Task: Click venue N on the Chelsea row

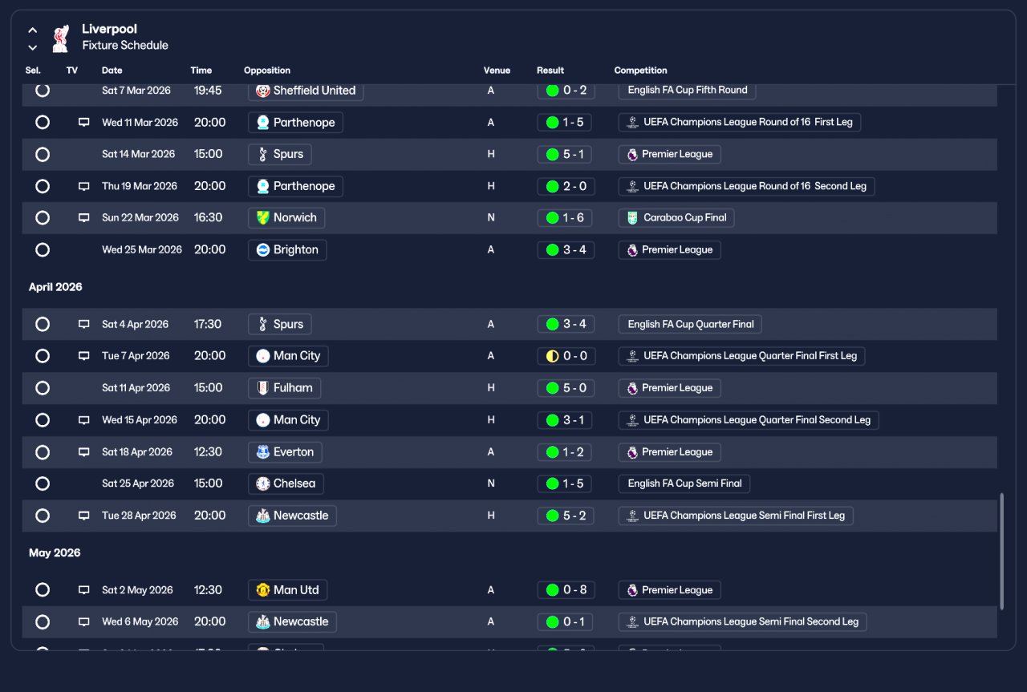Action: point(491,484)
